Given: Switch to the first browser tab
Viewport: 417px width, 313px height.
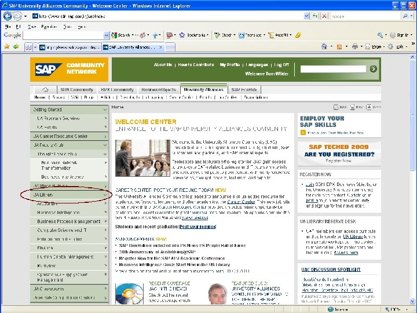Looking at the screenshot, I should click(69, 48).
